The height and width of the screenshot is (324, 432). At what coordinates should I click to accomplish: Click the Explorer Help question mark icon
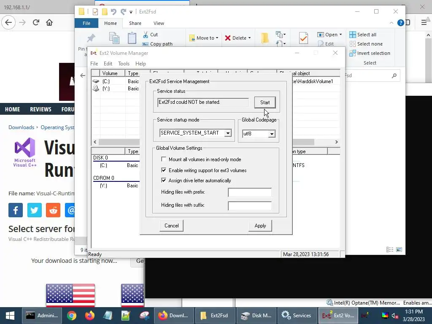click(401, 23)
